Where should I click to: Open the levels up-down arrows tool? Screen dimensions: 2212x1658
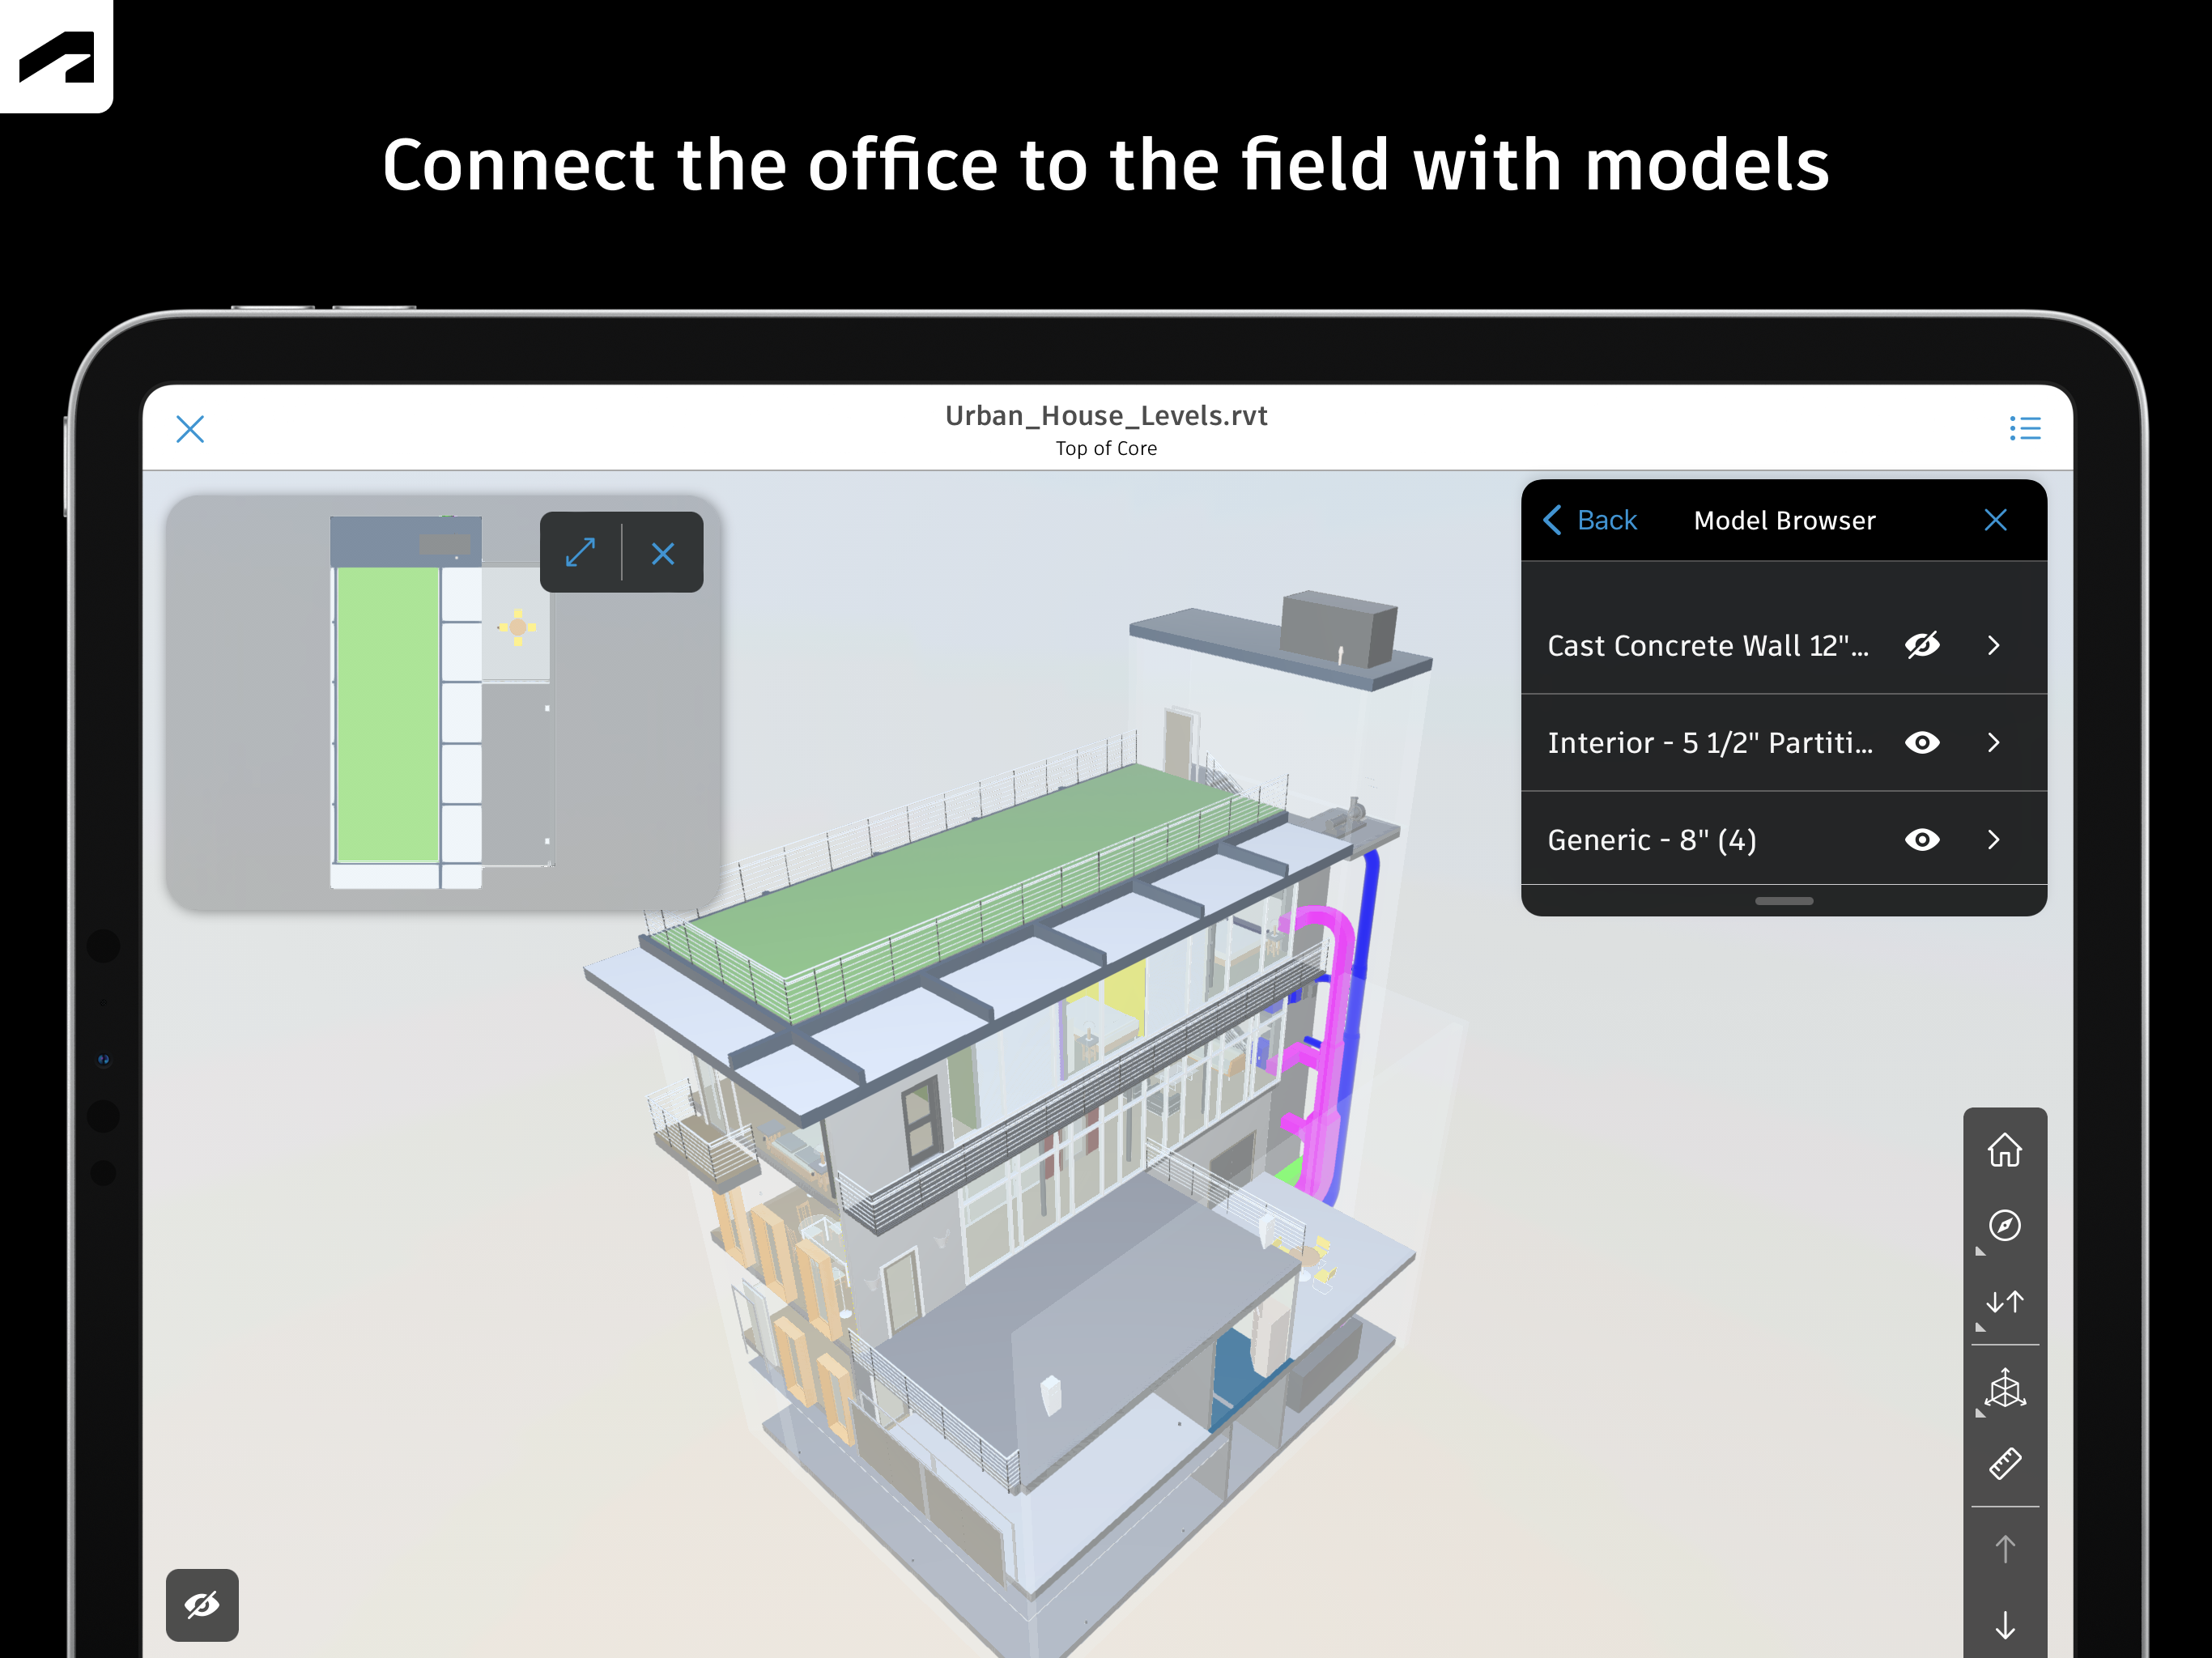pos(2004,1302)
